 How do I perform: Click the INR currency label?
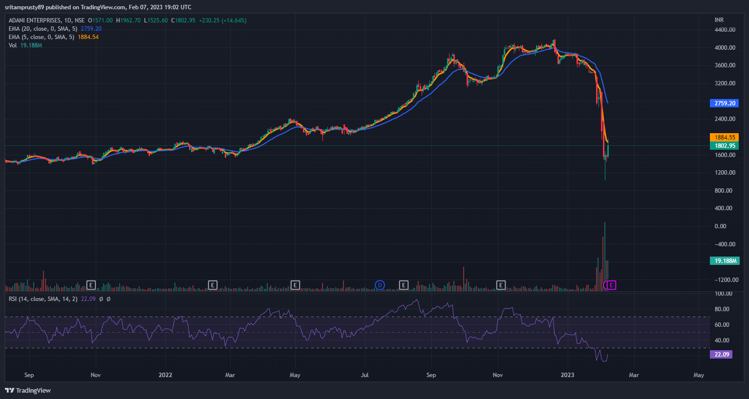(719, 20)
